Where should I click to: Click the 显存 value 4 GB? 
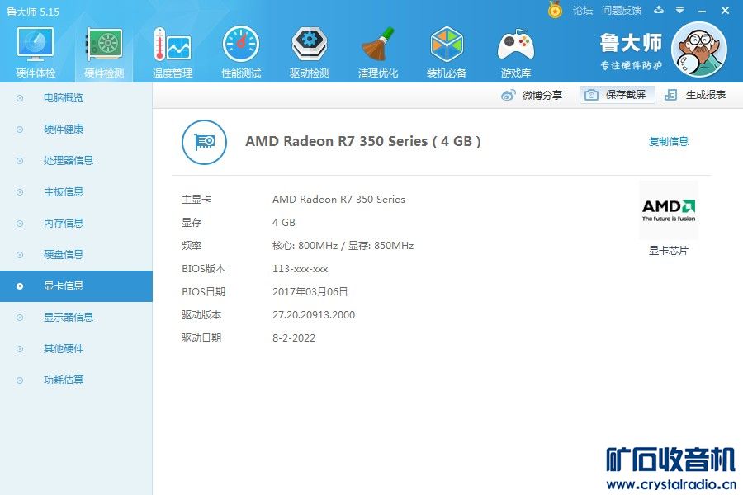[x=284, y=223]
